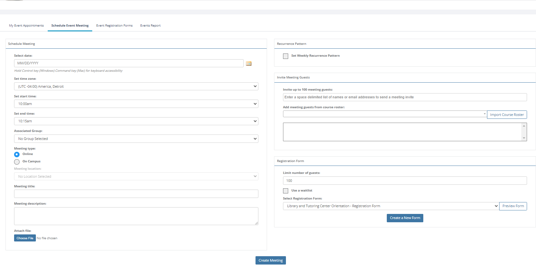
Task: Open the calendar date picker icon
Action: (x=248, y=64)
